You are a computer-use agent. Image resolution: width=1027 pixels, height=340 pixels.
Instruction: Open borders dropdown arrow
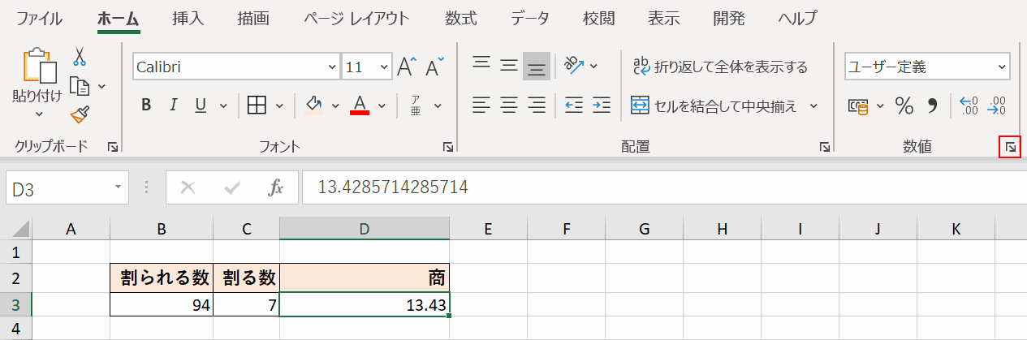280,105
